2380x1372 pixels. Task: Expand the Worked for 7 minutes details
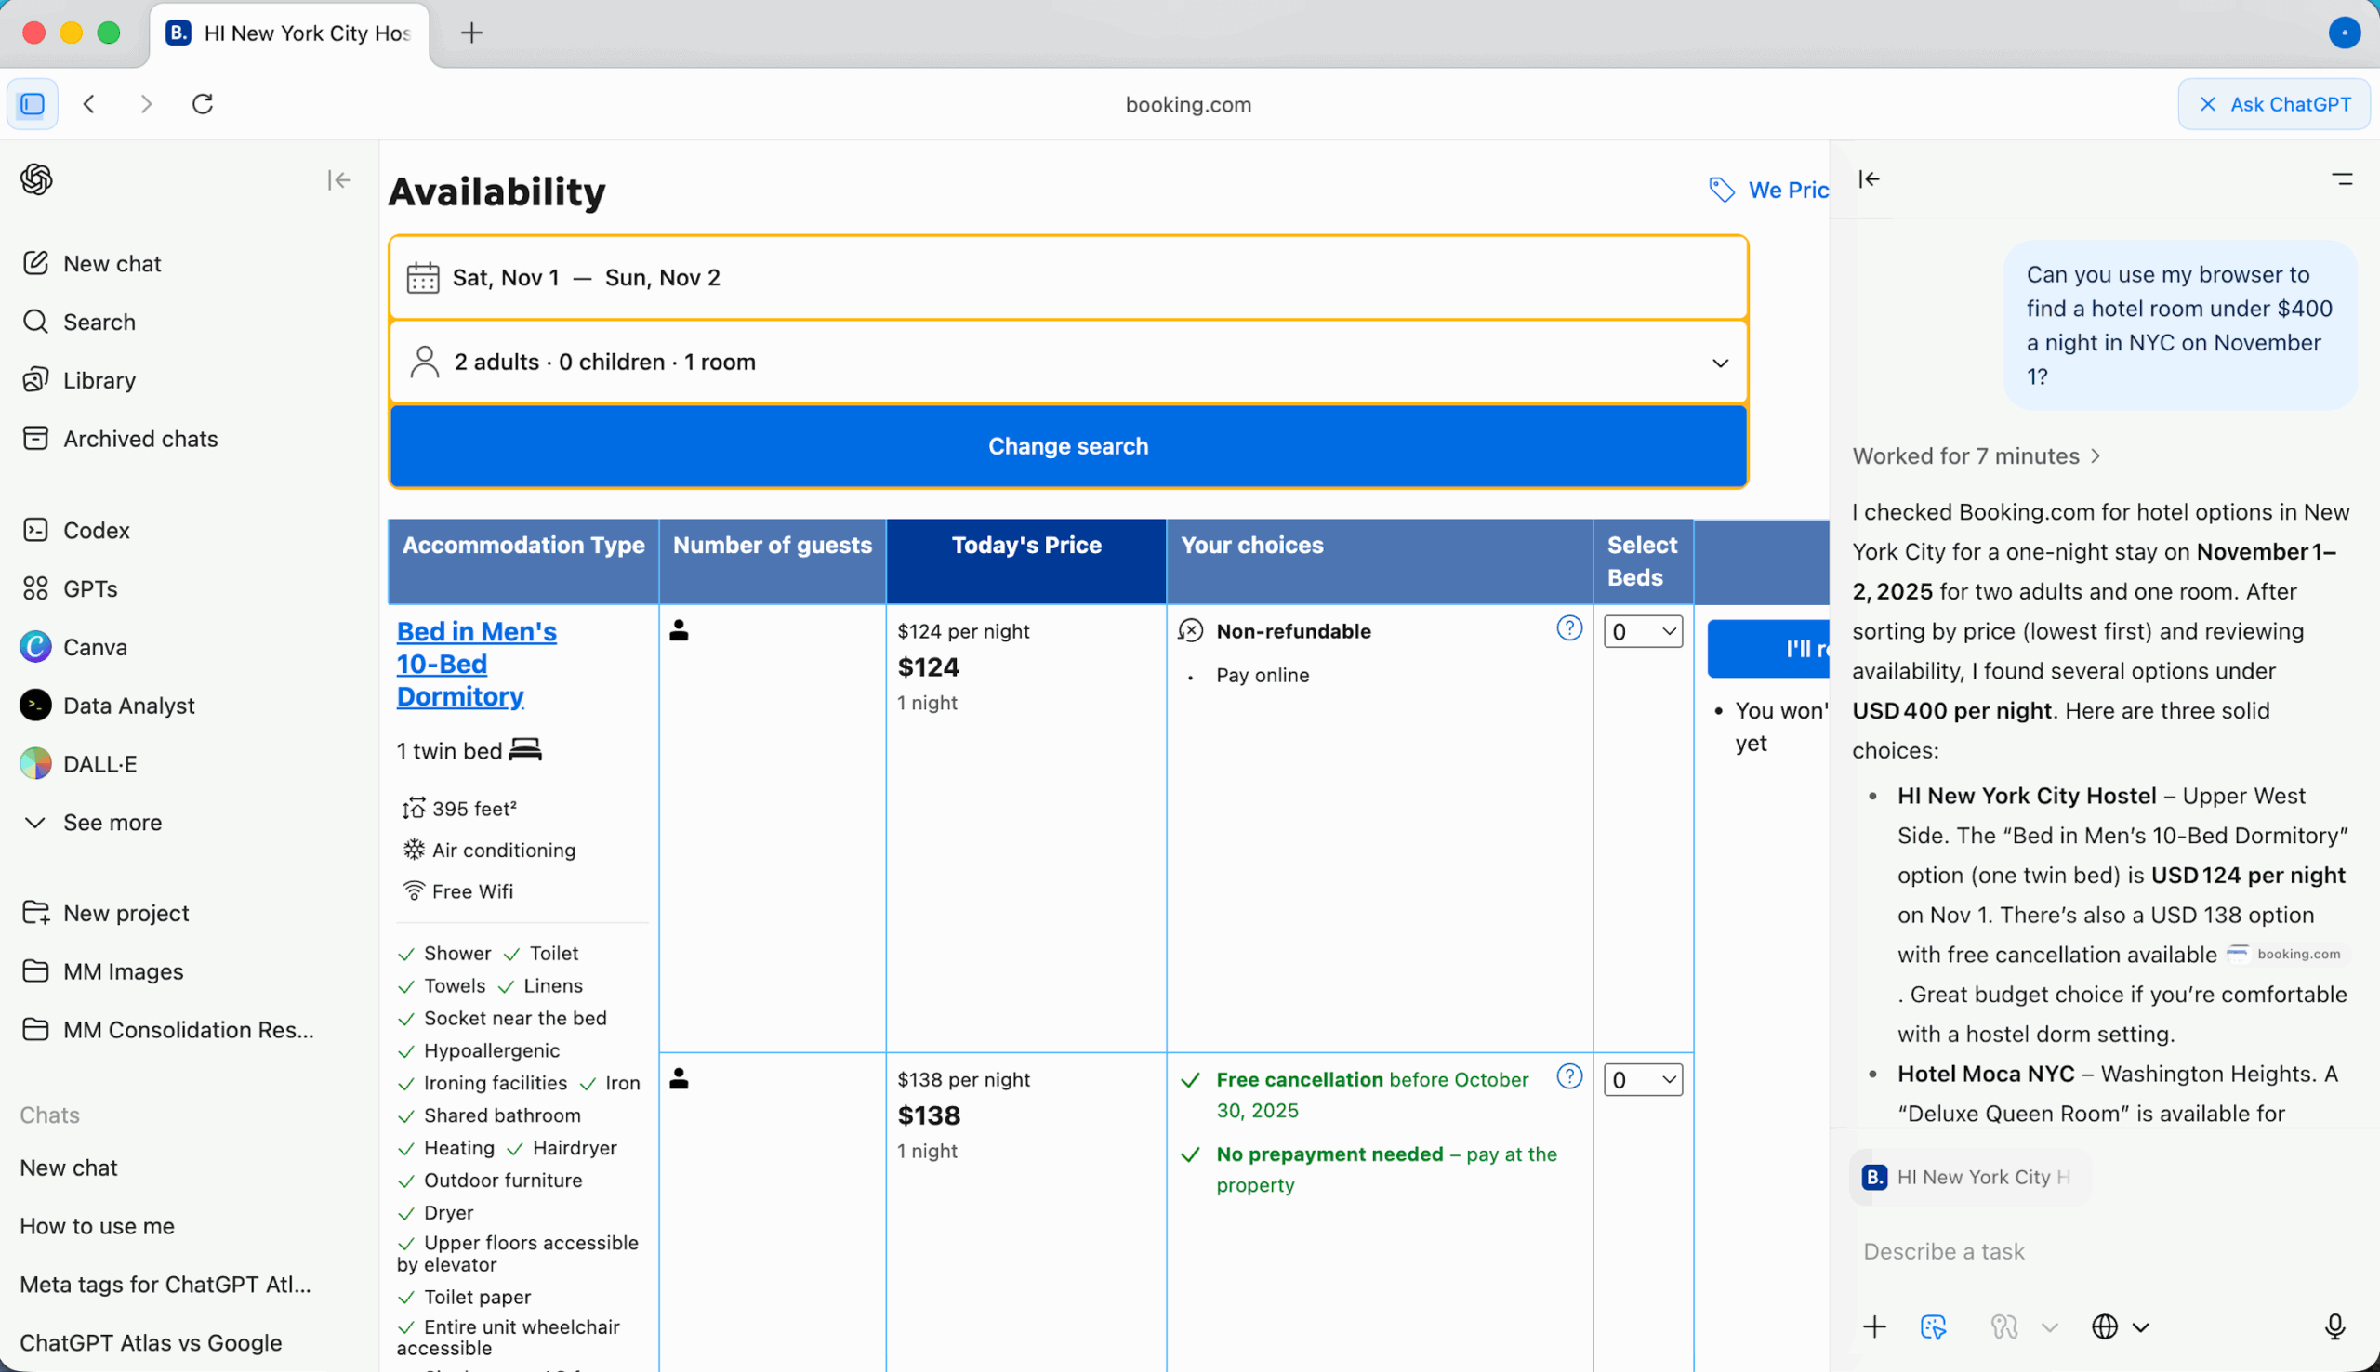1976,456
